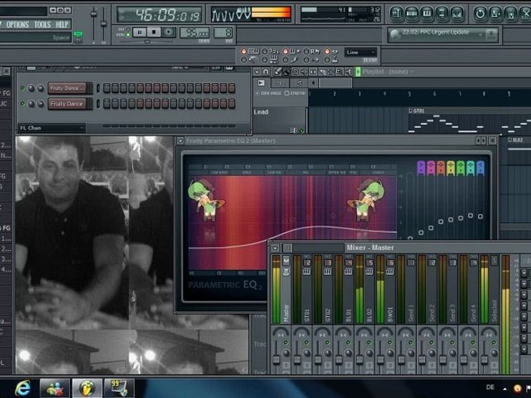Click the master volume slider handle
The width and height of the screenshot is (531, 398).
click(94, 14)
